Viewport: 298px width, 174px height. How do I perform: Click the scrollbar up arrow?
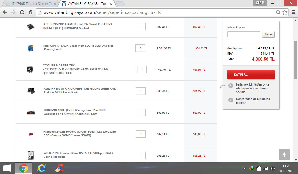(x=295, y=20)
